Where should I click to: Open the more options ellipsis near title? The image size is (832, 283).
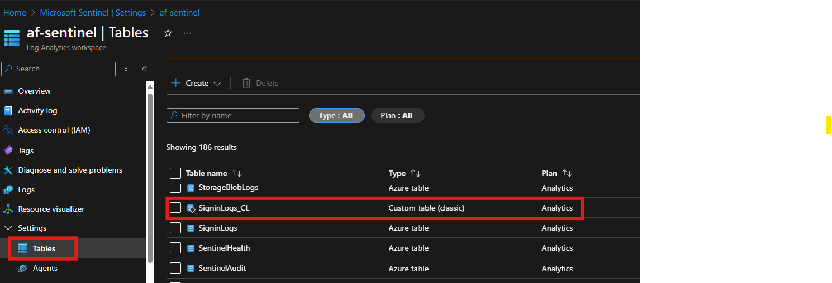coord(187,33)
